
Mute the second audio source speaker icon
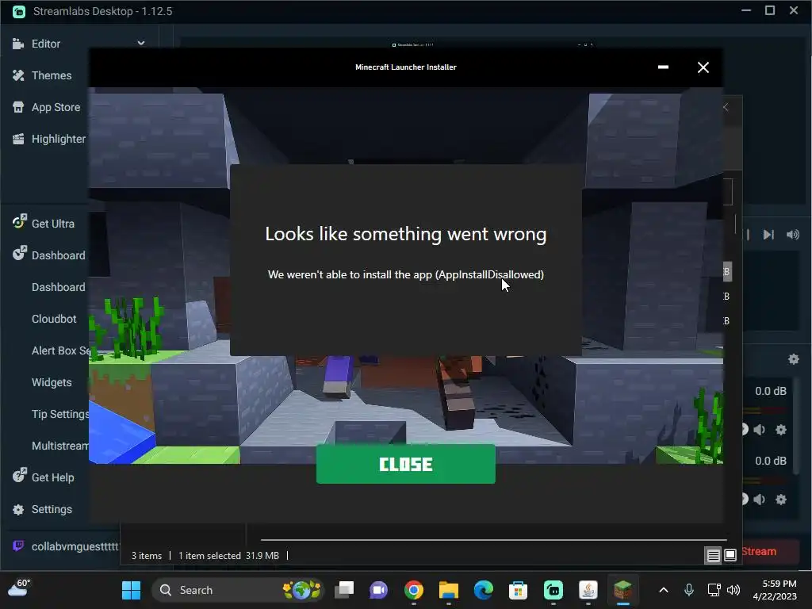coord(759,500)
